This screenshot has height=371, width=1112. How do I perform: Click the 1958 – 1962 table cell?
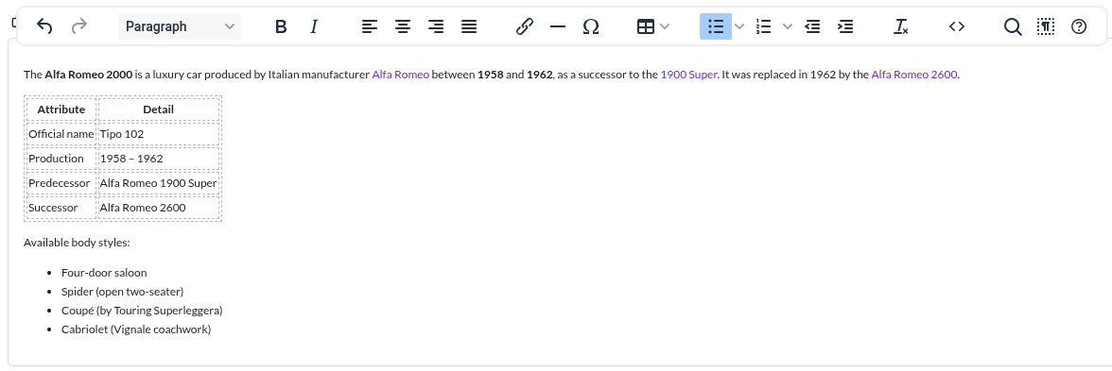pyautogui.click(x=158, y=159)
